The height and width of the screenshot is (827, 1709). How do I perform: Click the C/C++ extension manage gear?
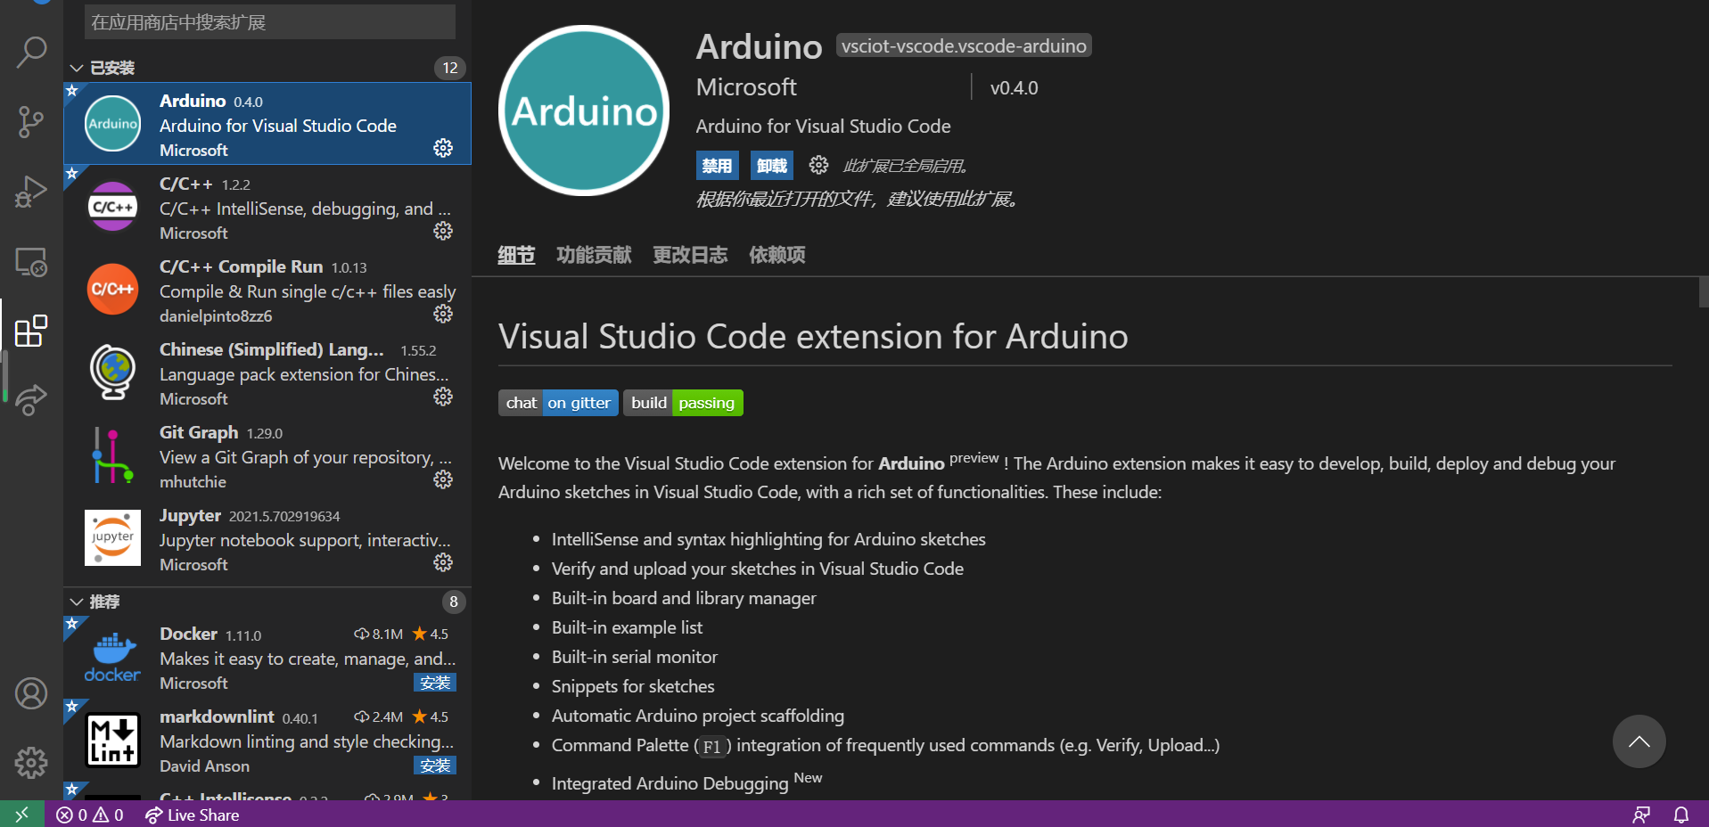pyautogui.click(x=443, y=231)
